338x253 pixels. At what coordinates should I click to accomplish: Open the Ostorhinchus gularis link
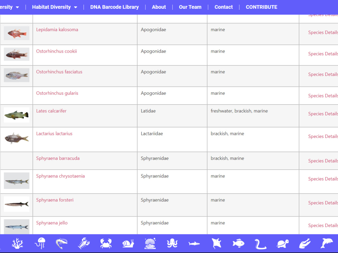[57, 93]
